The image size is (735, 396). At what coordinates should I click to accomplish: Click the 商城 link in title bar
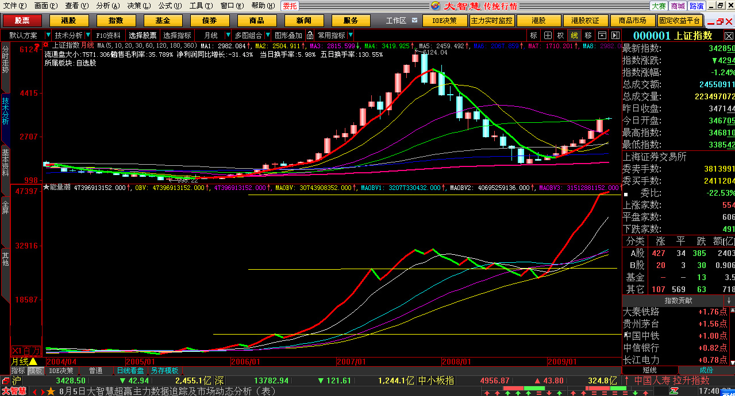point(678,6)
